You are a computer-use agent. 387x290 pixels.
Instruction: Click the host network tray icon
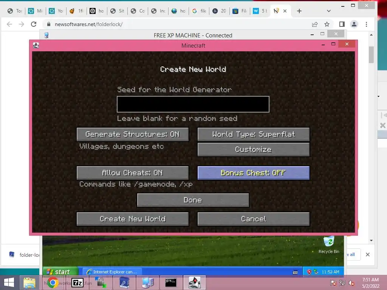click(342, 283)
